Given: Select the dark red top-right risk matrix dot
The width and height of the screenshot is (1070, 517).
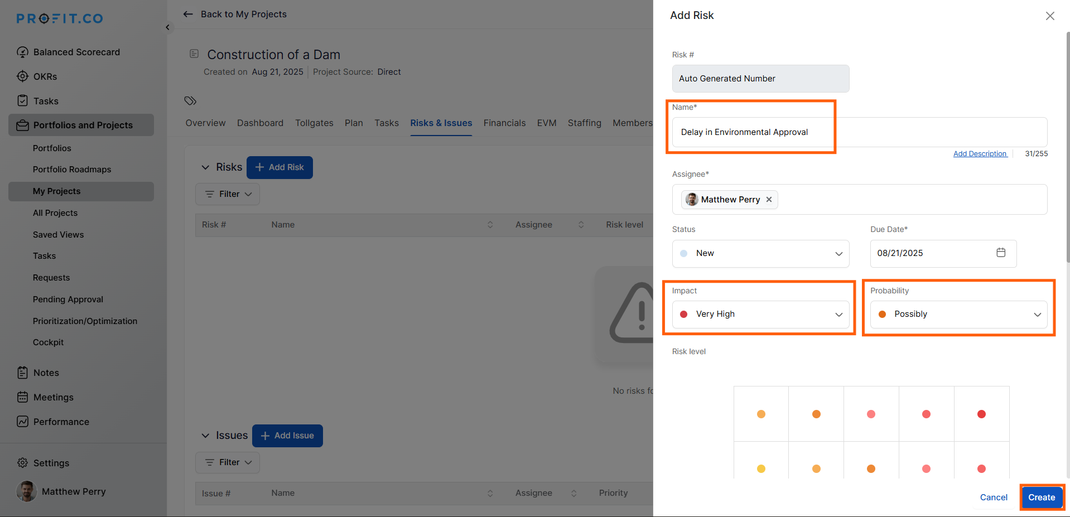Looking at the screenshot, I should pos(981,414).
